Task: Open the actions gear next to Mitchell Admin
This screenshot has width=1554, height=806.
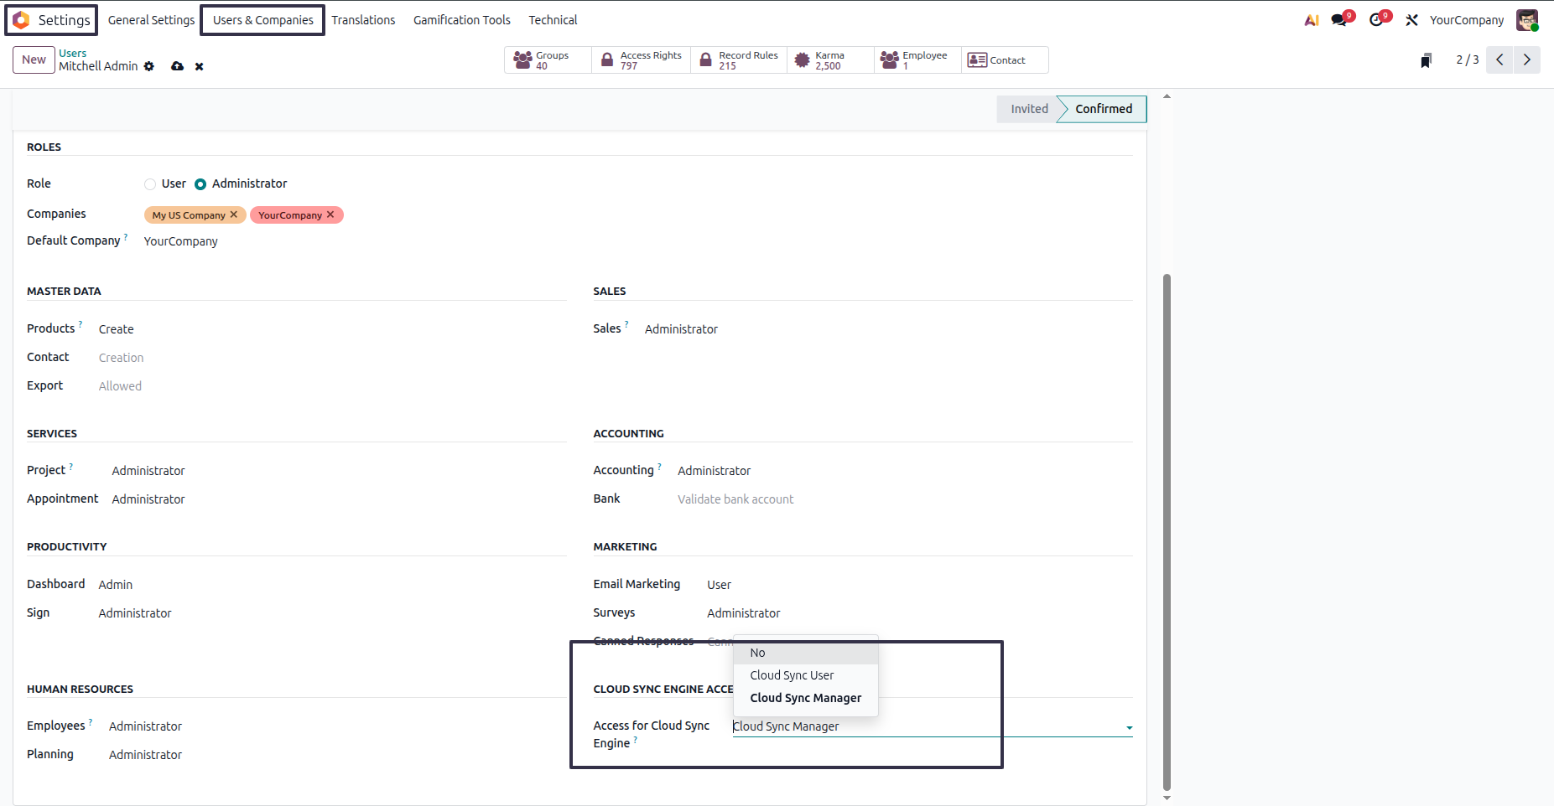Action: coord(149,66)
